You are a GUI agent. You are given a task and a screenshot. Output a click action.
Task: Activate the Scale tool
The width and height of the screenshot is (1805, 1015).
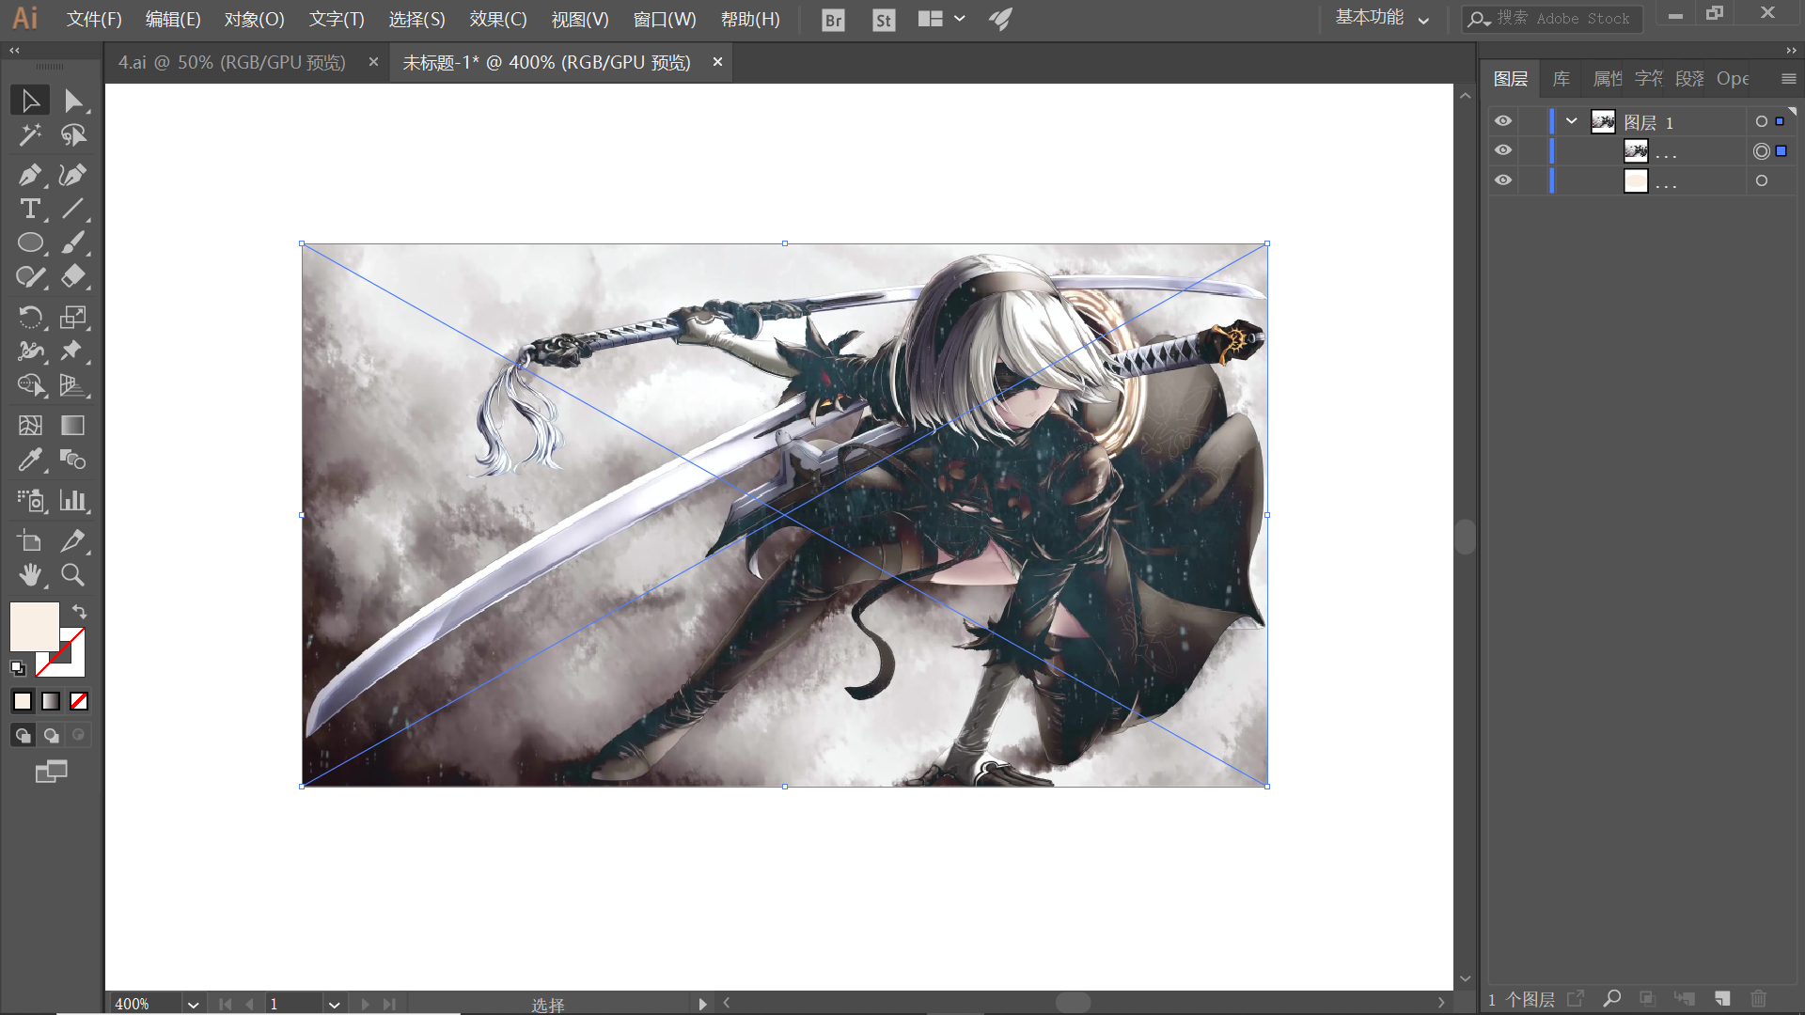[x=73, y=317]
